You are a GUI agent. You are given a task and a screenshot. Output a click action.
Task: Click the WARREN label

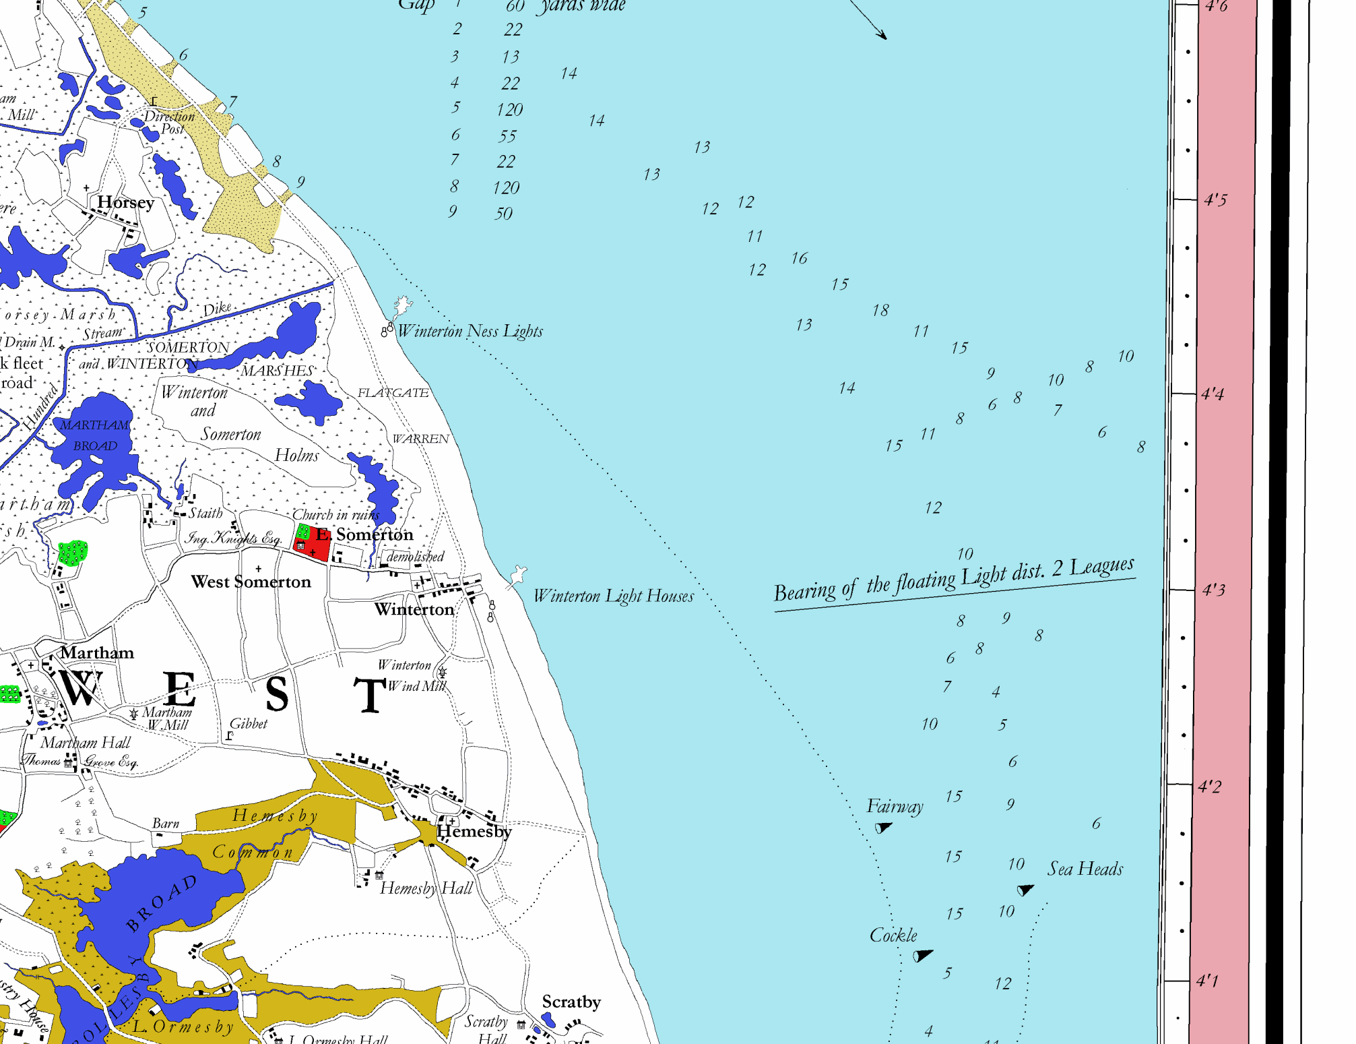click(x=421, y=438)
